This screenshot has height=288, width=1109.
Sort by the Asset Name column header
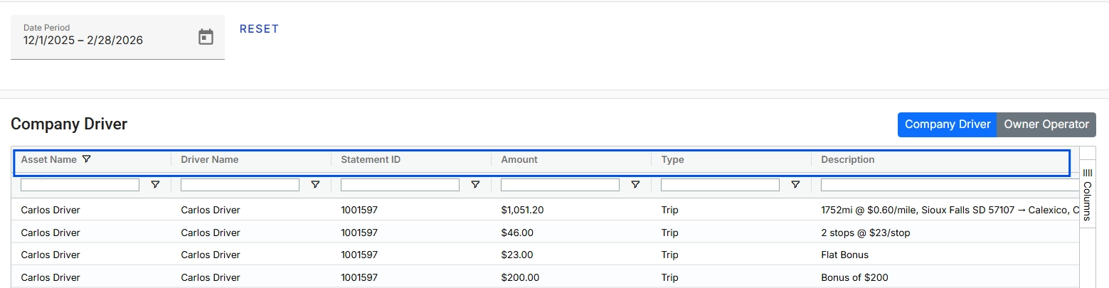[48, 160]
